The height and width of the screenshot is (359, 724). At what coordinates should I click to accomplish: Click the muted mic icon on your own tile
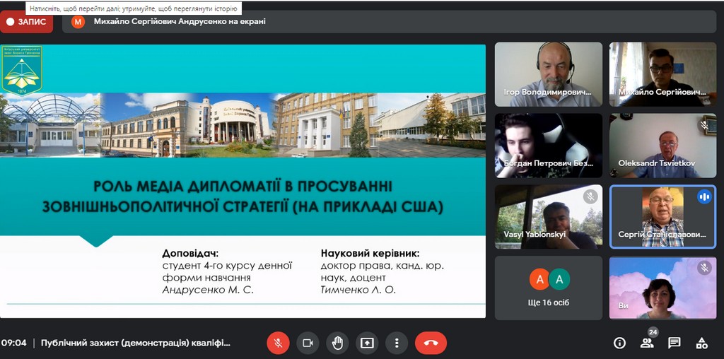point(704,268)
